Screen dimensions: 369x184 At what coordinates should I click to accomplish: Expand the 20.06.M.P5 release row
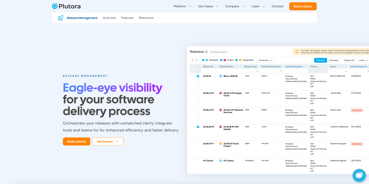click(198, 127)
